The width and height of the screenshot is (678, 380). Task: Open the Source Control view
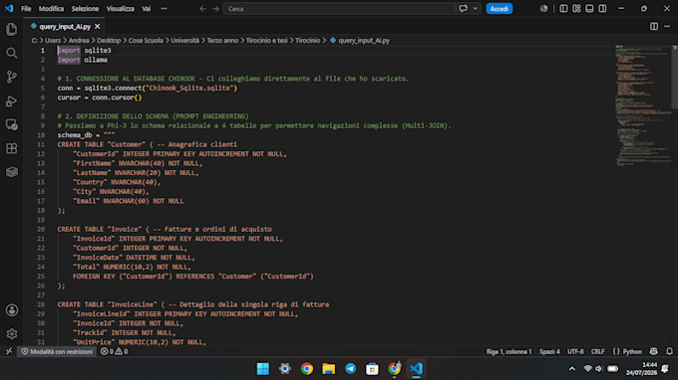[x=12, y=77]
